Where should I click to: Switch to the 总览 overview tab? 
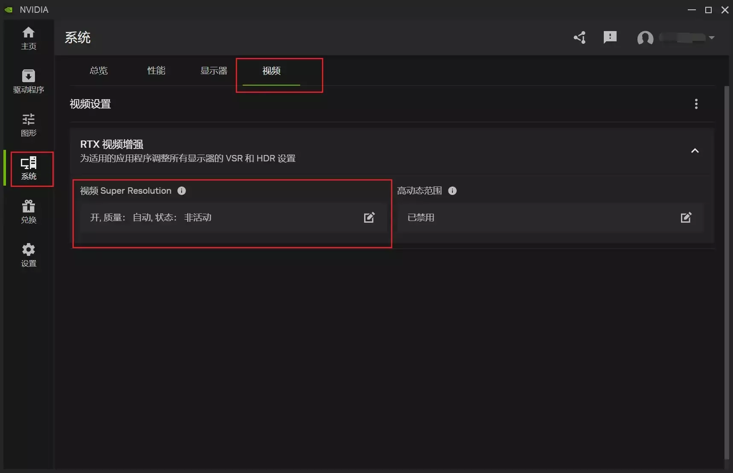click(x=99, y=71)
